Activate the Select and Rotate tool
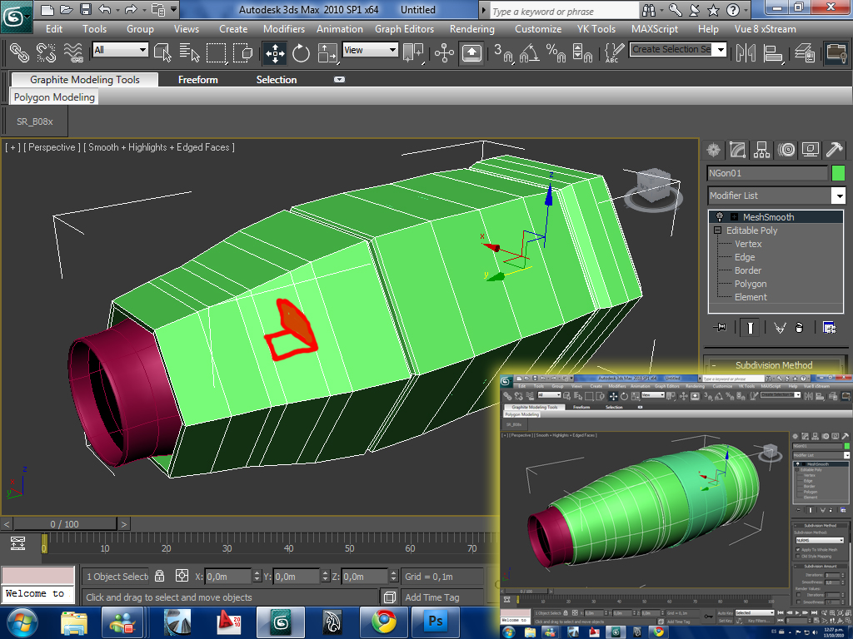 tap(301, 52)
